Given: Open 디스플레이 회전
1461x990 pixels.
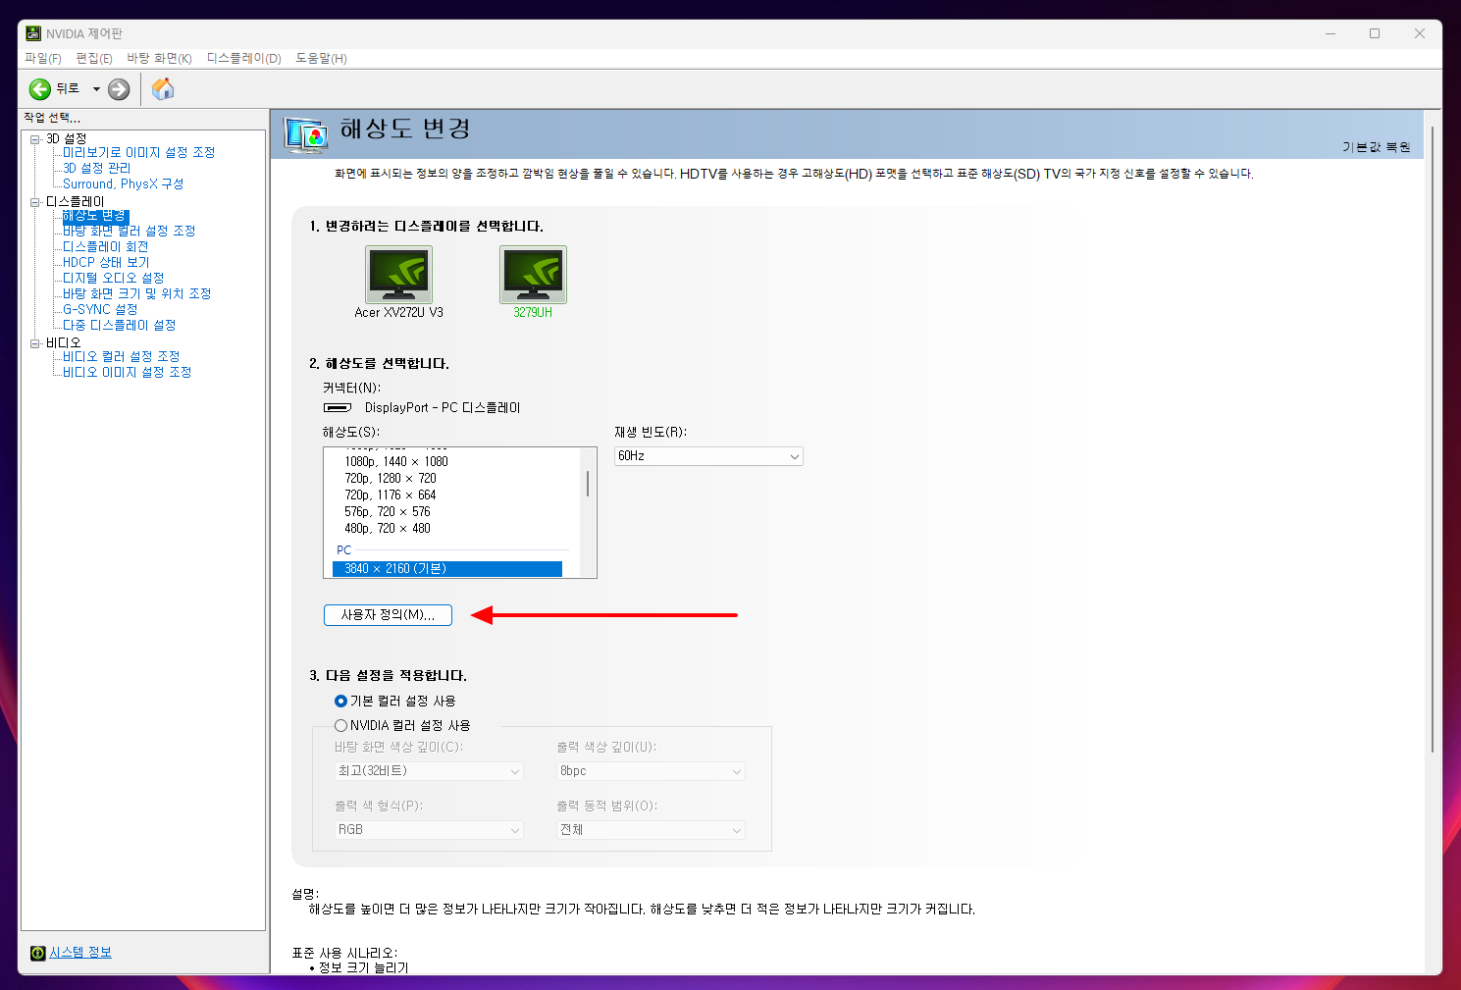Looking at the screenshot, I should pyautogui.click(x=105, y=247).
